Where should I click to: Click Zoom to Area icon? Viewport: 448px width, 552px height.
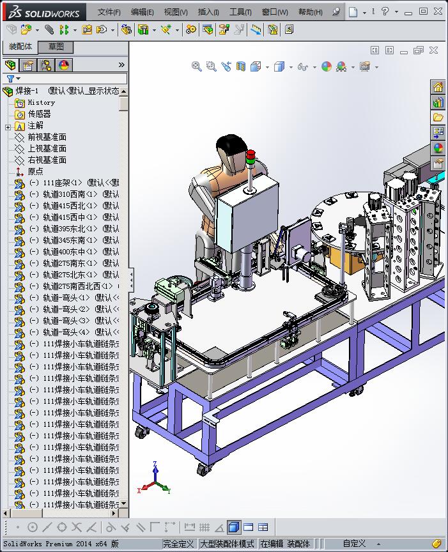coord(212,66)
